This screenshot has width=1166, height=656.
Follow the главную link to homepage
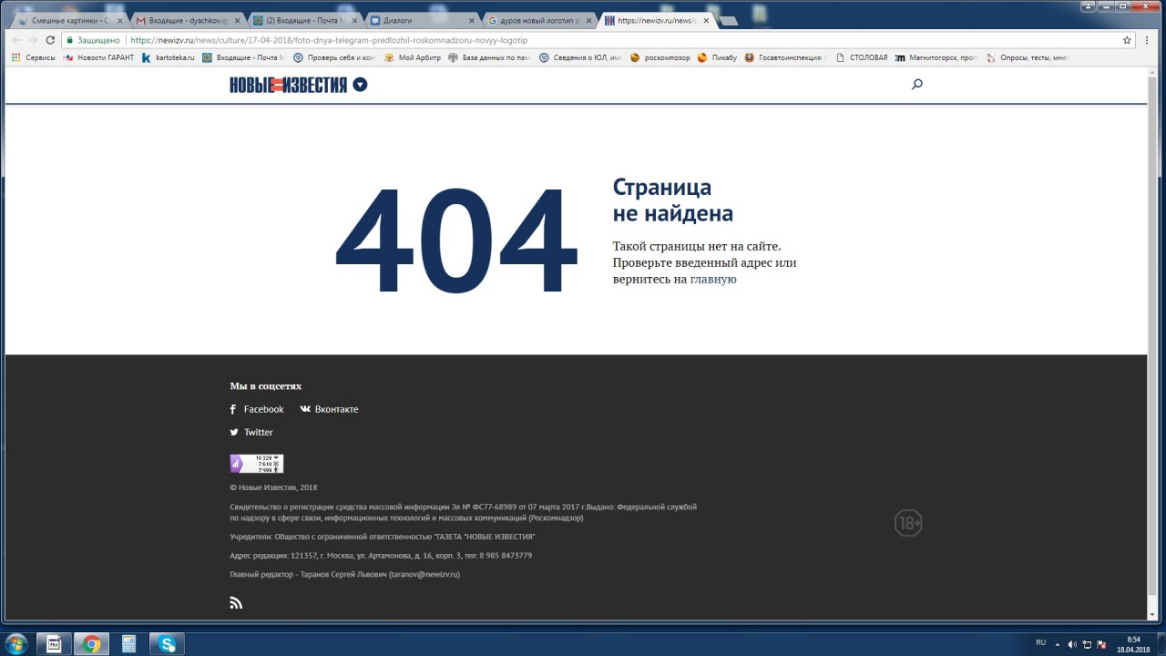coord(712,280)
